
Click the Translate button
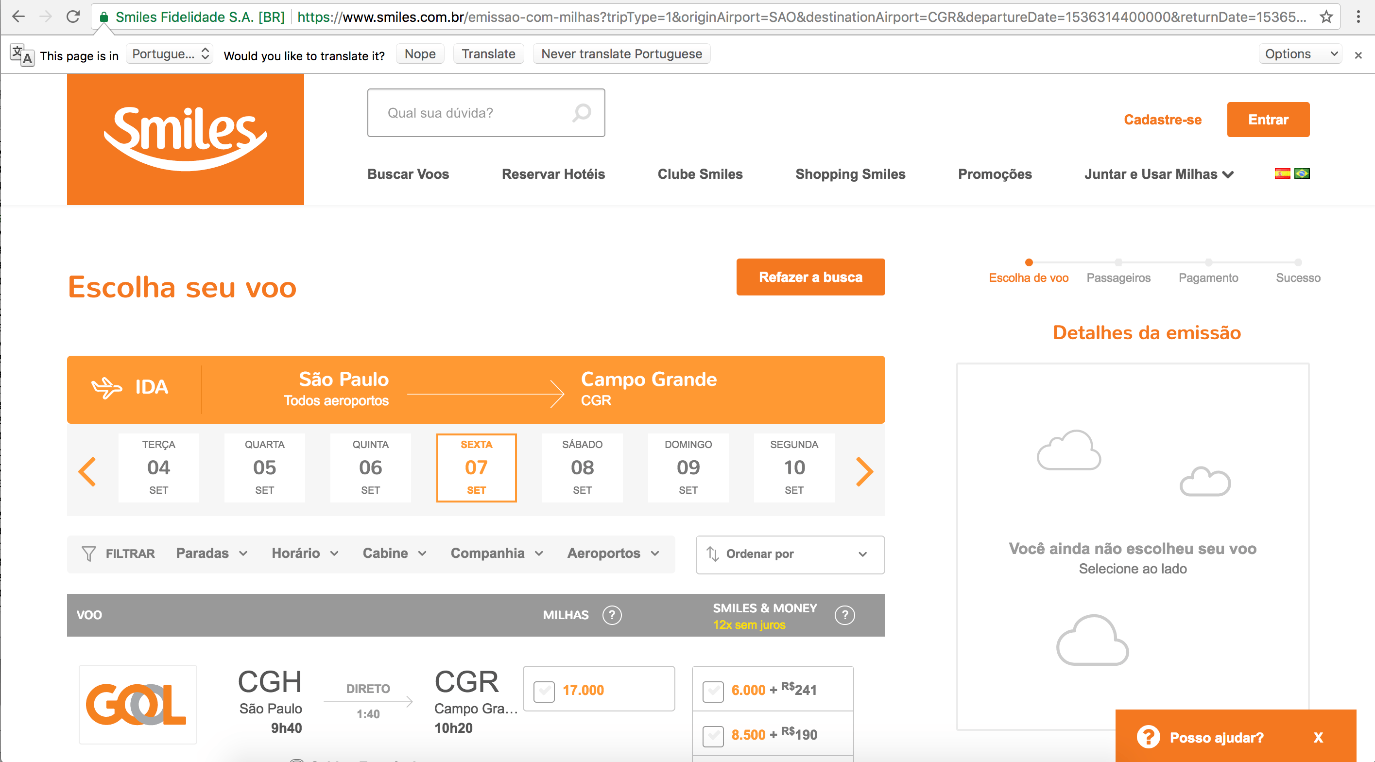point(488,54)
